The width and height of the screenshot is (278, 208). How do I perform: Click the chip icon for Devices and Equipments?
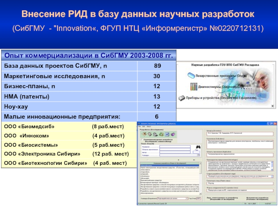(181, 98)
